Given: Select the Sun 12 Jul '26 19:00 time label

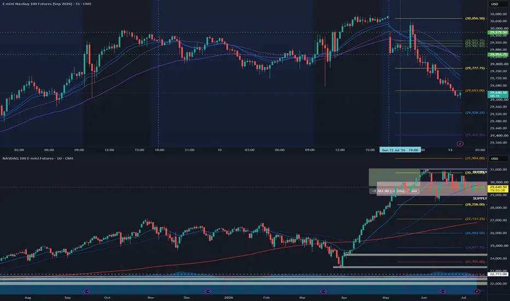Looking at the screenshot, I should 400,150.
